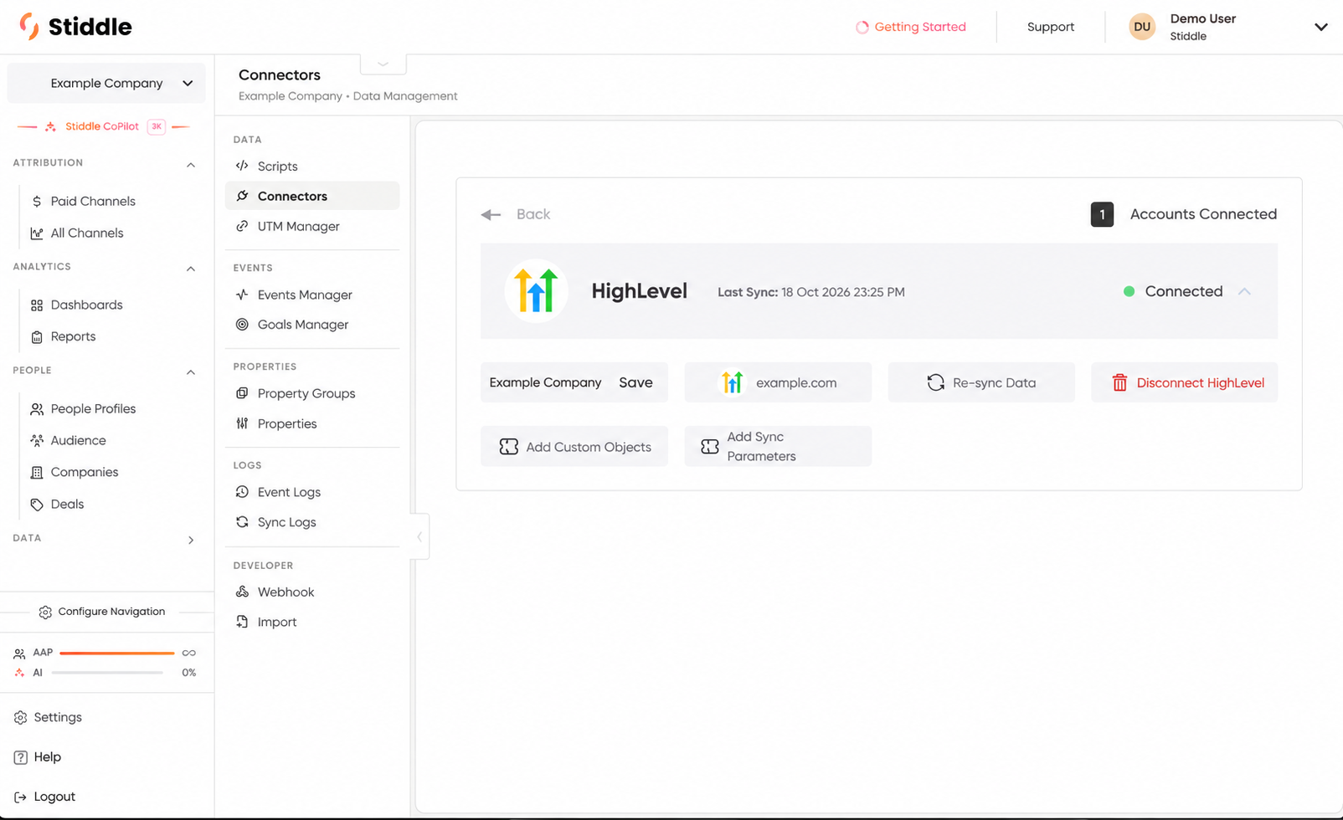Viewport: 1343px width, 820px height.
Task: Click Add Sync Parameters button
Action: (x=778, y=446)
